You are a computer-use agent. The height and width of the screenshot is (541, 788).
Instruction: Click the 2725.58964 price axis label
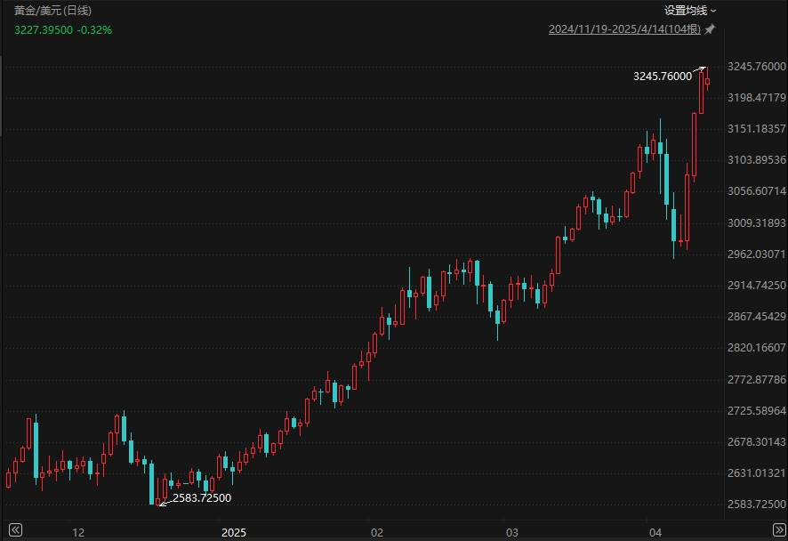757,411
